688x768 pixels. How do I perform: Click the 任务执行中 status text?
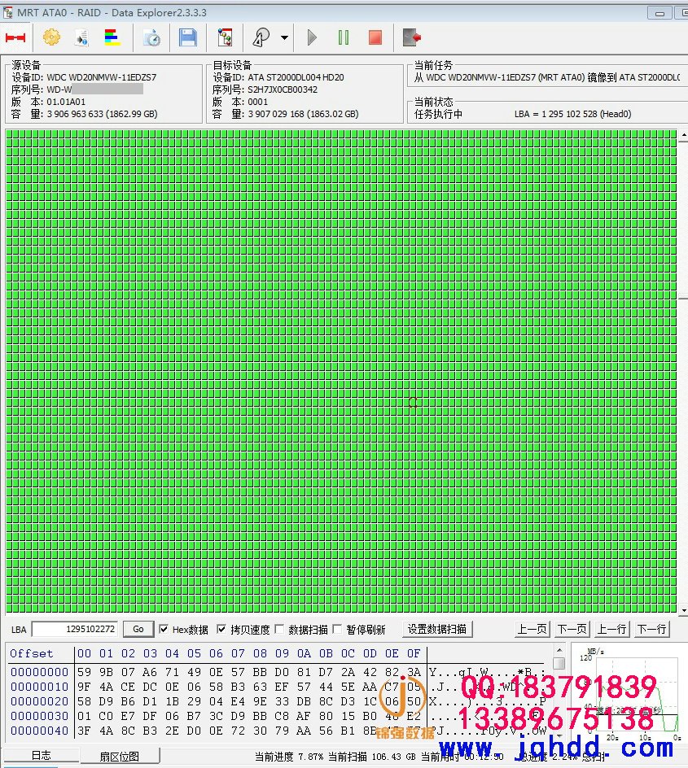click(438, 114)
